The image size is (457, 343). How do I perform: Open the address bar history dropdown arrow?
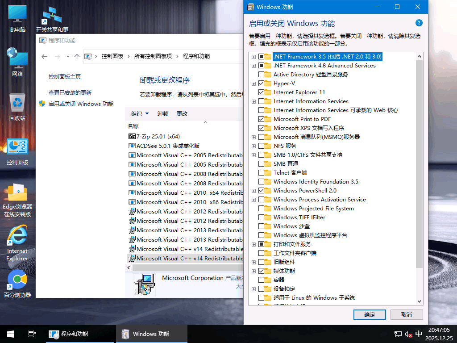coord(68,57)
